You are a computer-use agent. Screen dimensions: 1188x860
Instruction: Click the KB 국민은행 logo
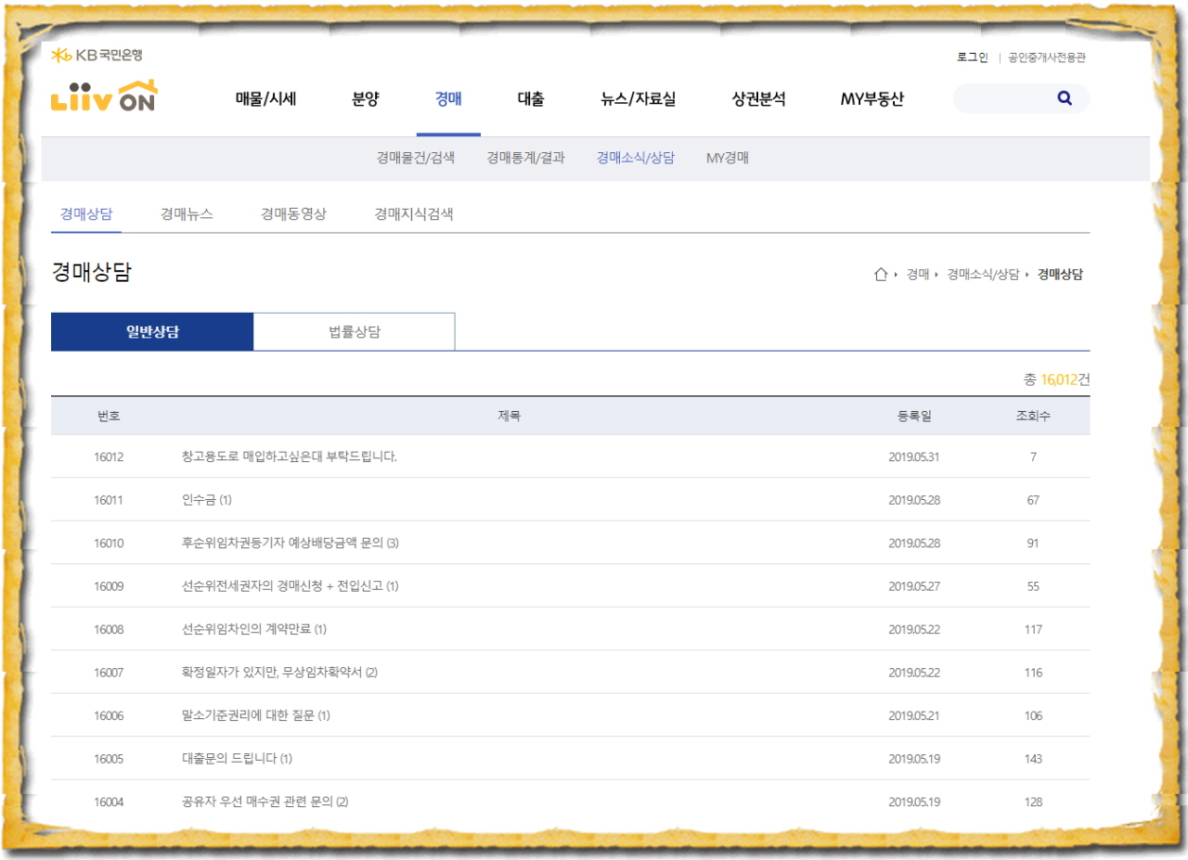point(97,56)
